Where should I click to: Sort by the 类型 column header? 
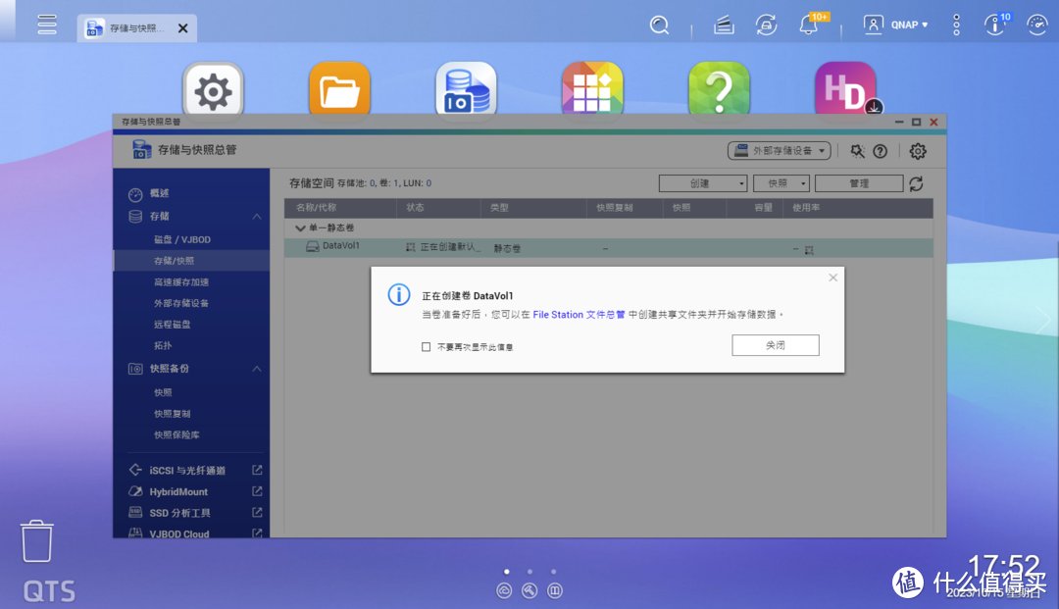click(500, 208)
